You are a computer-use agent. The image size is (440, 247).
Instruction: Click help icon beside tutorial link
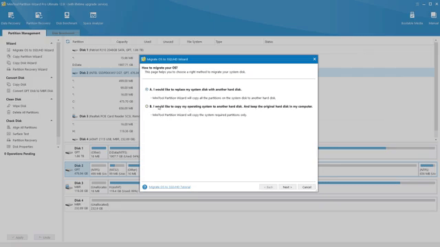(144, 187)
